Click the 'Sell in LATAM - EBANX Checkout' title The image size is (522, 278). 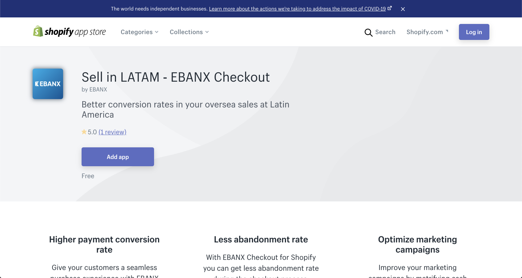(x=176, y=77)
